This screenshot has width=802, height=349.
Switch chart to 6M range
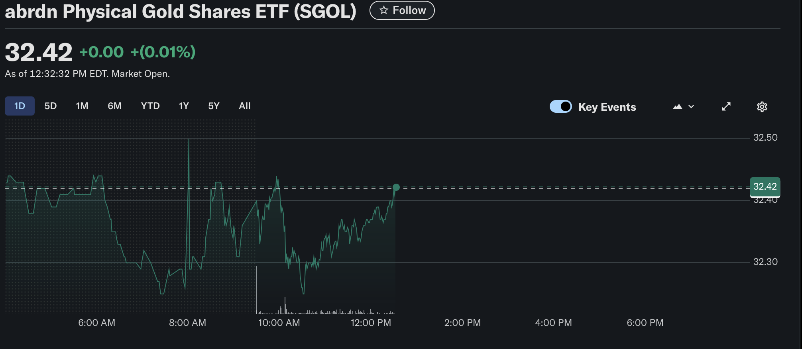[x=115, y=106]
